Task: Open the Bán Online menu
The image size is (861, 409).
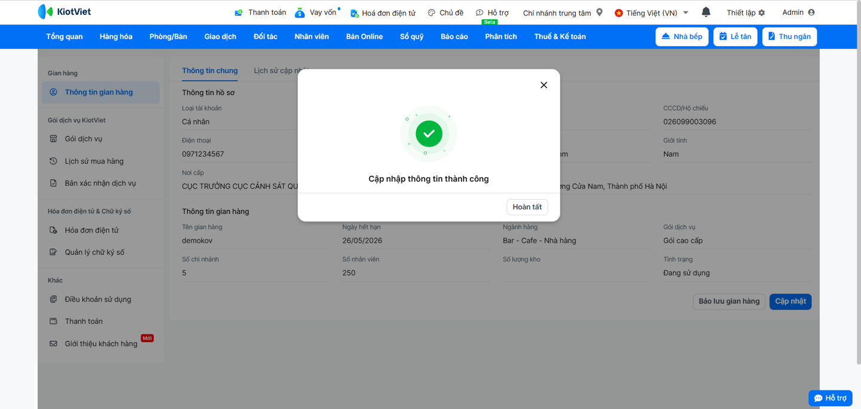Action: [364, 36]
